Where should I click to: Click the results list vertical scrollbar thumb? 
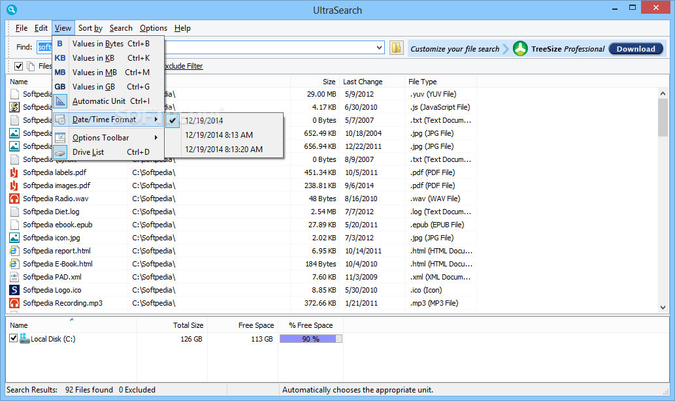point(663,118)
